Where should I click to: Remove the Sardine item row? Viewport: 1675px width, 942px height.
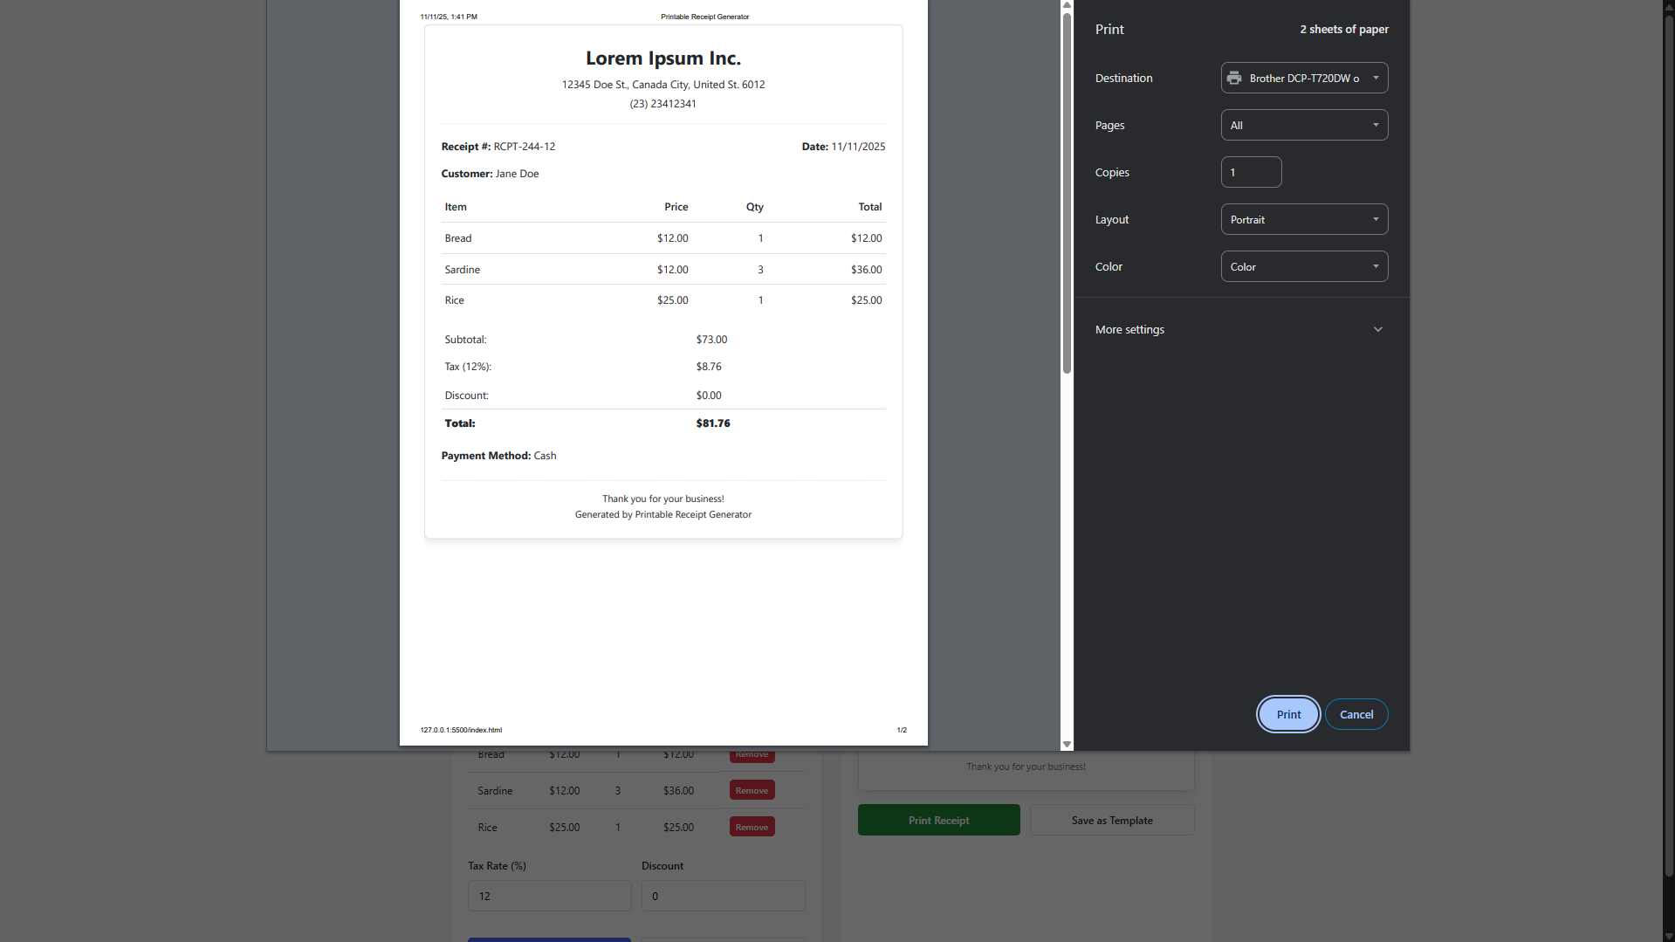(752, 791)
